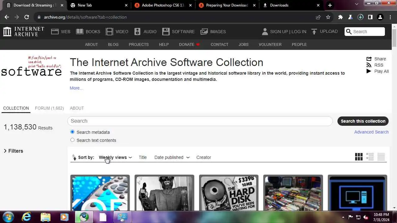
Task: Open Chrome tab search chevron
Action: (357, 4)
